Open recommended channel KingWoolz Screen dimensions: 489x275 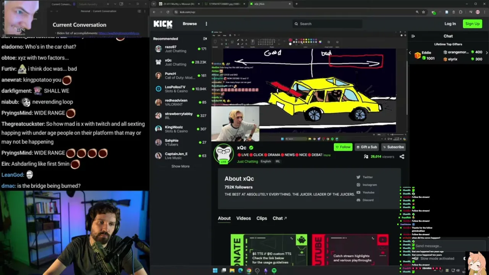coord(180,129)
